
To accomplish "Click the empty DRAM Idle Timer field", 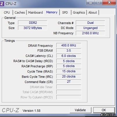I will [x=69, y=87].
